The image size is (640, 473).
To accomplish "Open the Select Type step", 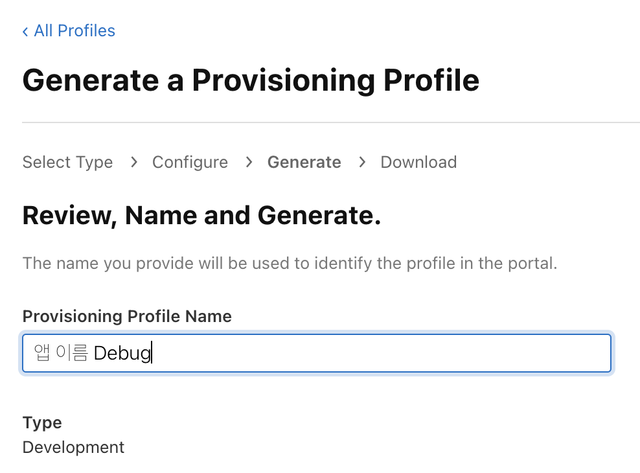I will point(67,162).
